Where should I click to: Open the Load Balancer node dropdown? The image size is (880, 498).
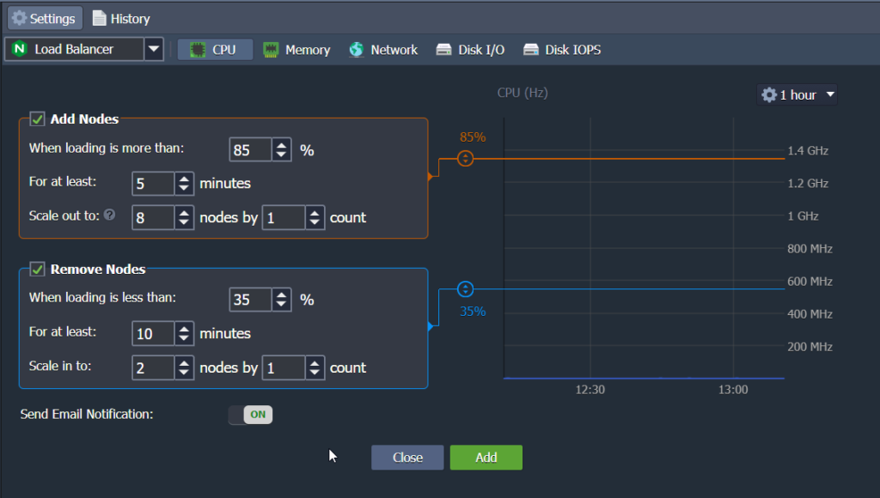(153, 49)
